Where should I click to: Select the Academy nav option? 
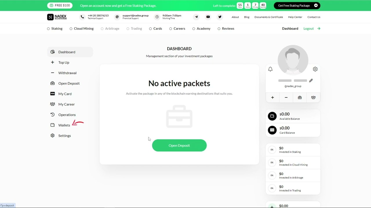[x=201, y=29]
